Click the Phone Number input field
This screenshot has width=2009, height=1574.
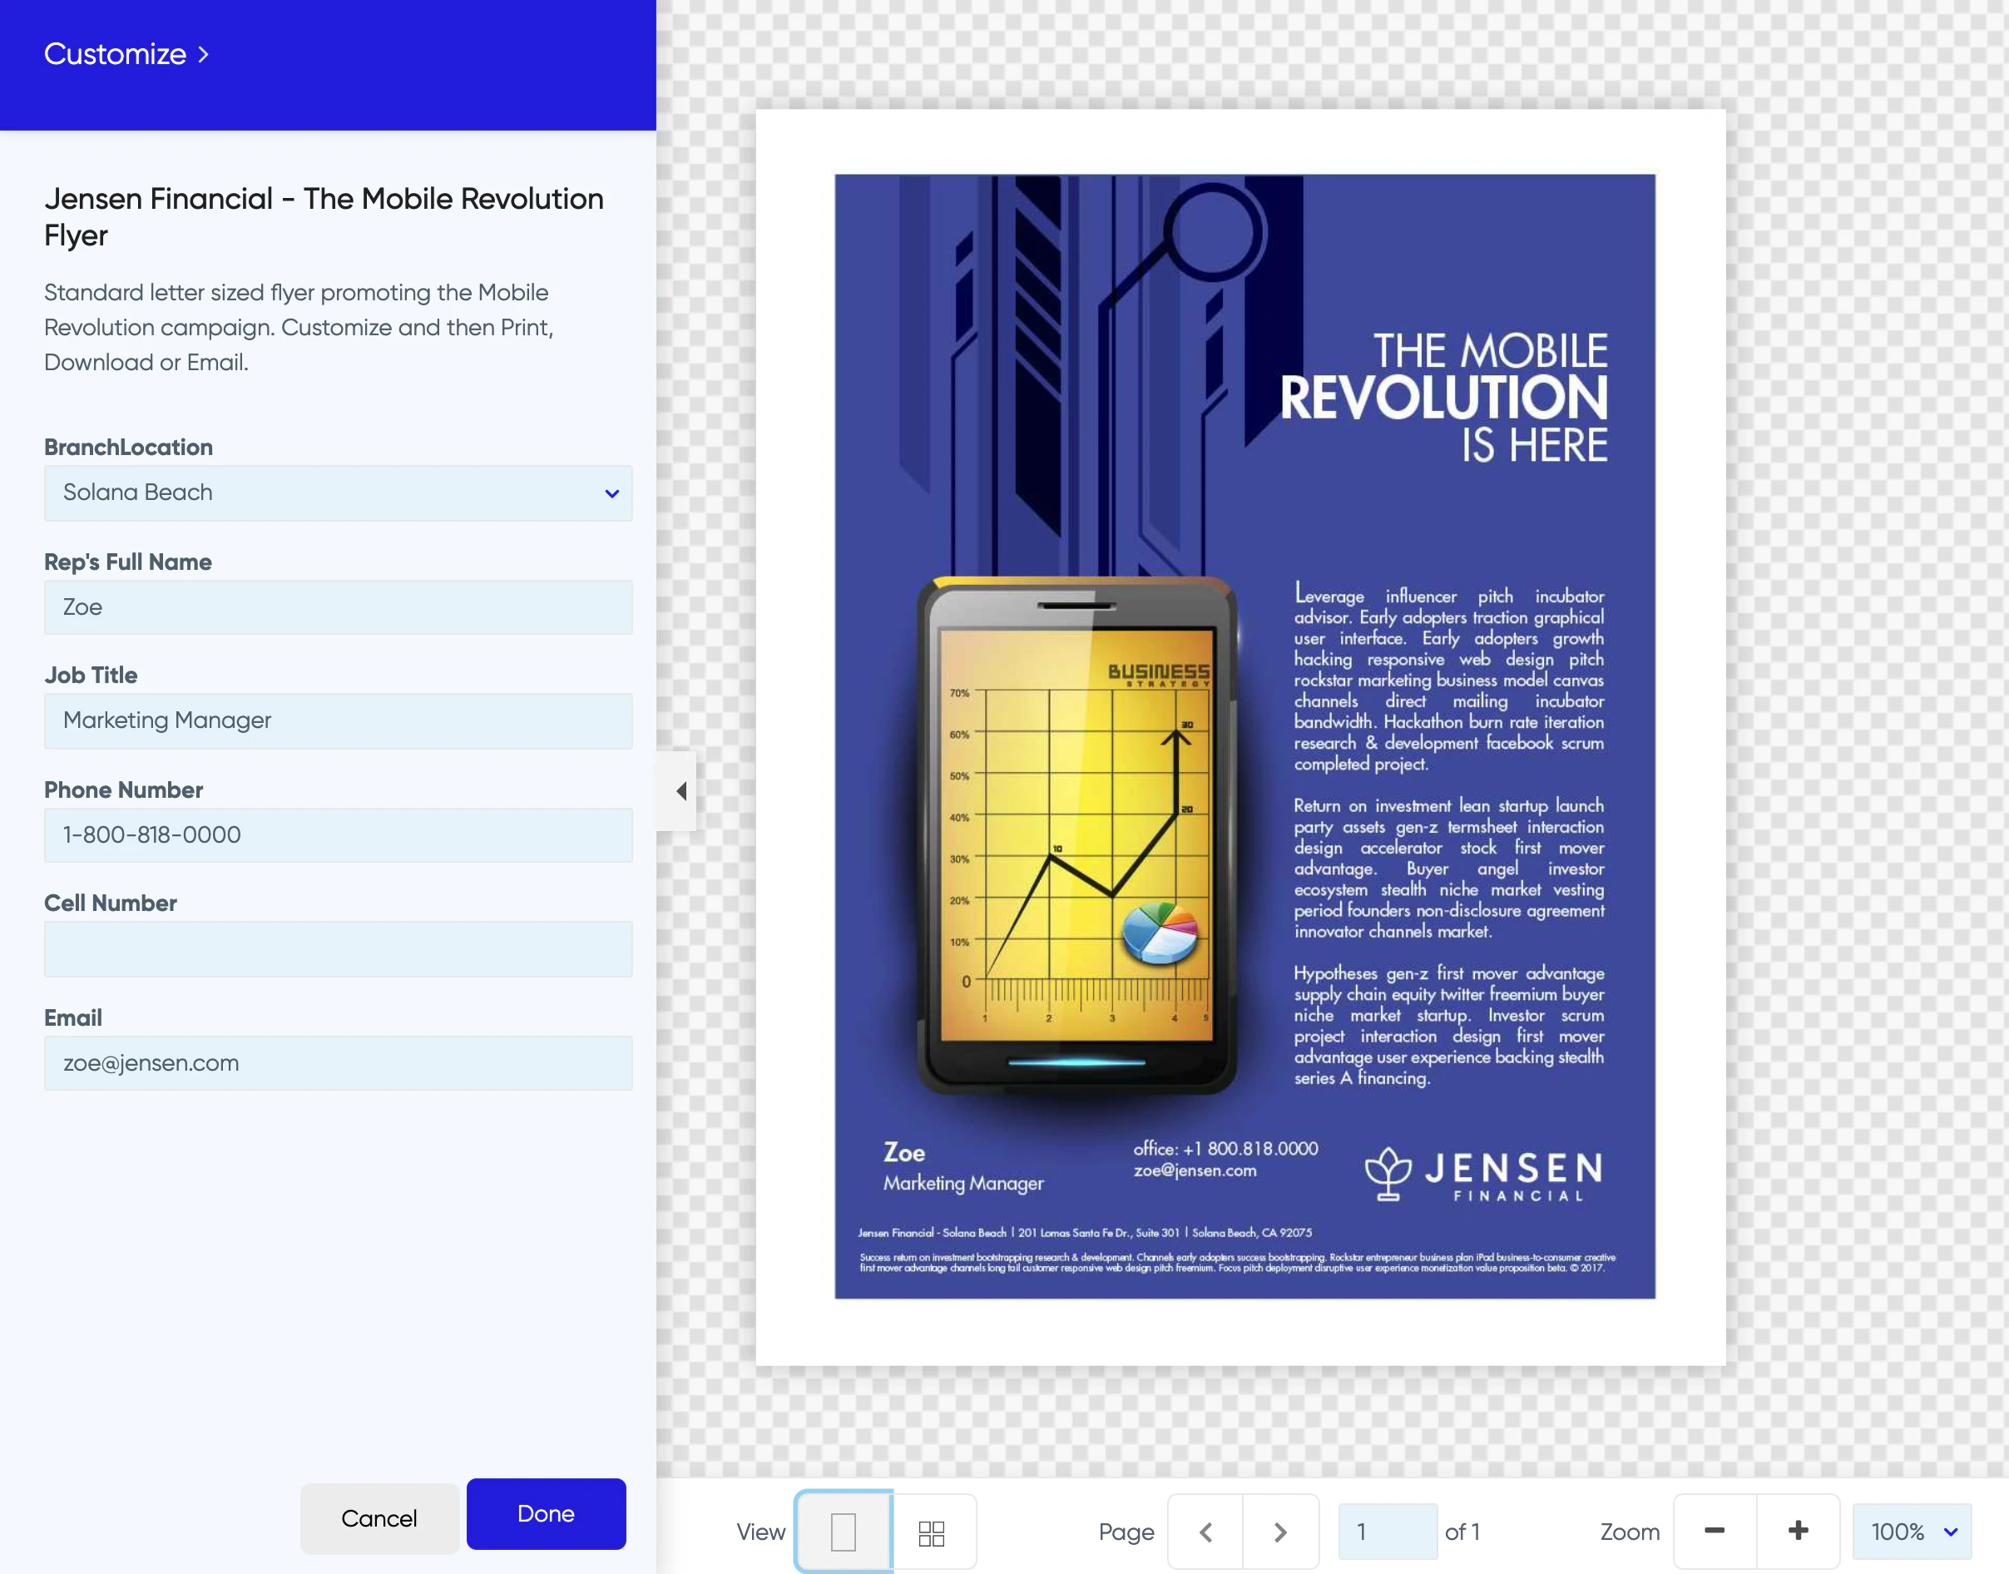[339, 835]
